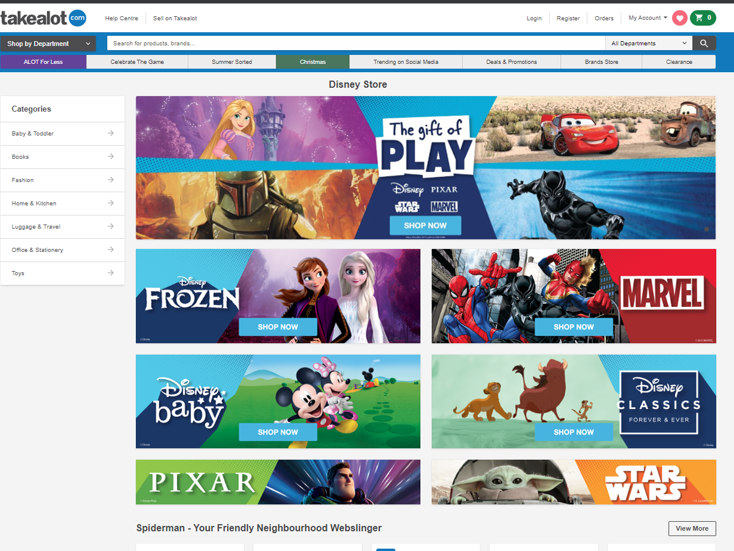The image size is (734, 551).
Task: Click the Disney Baby logo
Action: click(x=189, y=402)
